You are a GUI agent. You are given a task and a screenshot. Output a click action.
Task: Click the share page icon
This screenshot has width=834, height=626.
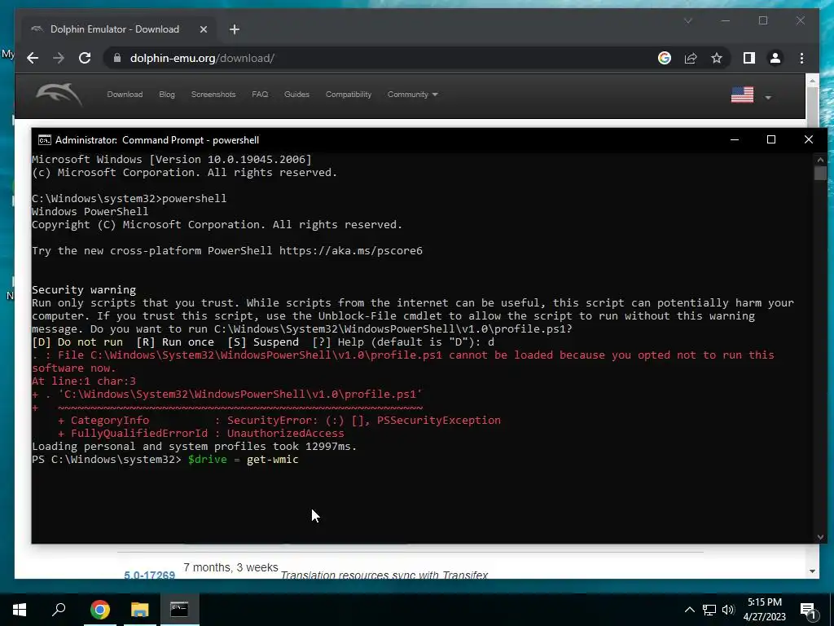(x=691, y=58)
